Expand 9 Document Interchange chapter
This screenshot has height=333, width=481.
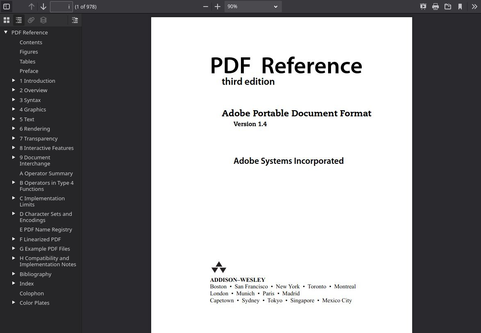(14, 157)
